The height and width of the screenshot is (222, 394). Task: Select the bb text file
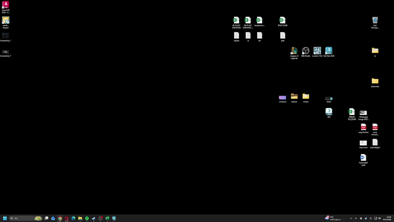(259, 37)
